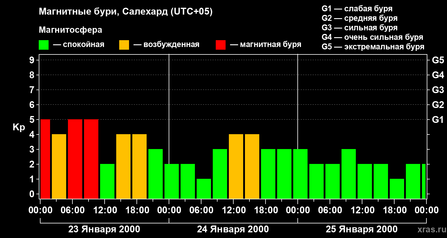Click the "7" value on the Kp axis
The image size is (447, 238).
(32, 90)
